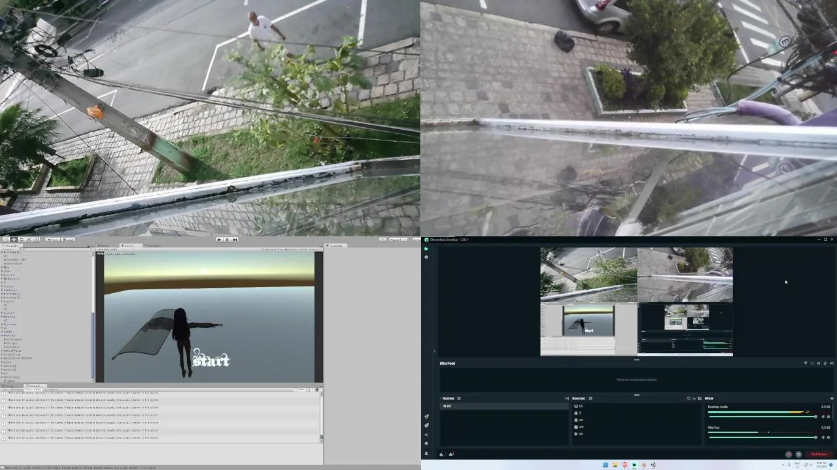This screenshot has height=470, width=837.
Task: Open Streamlabs Editor icon in sidebar
Action: (426, 249)
